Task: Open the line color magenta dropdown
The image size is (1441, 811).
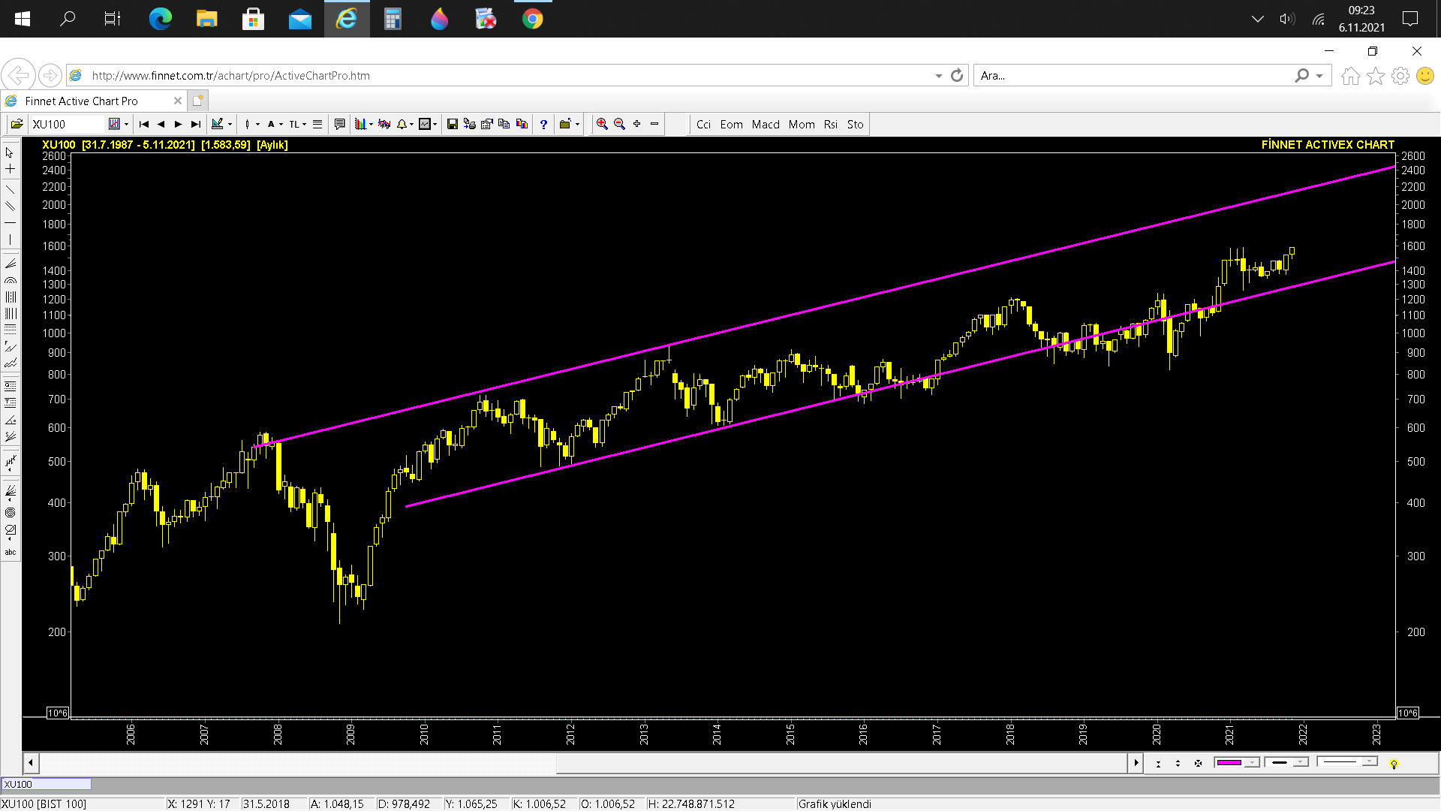Action: click(x=1251, y=762)
